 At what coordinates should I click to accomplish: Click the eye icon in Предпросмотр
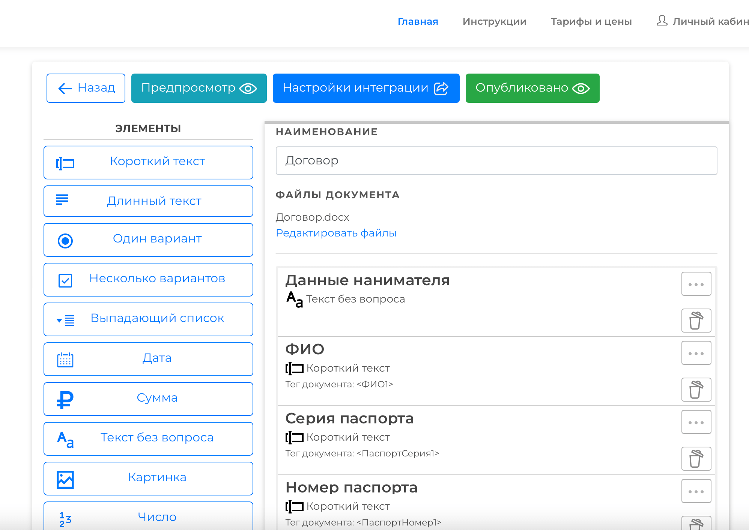pos(248,89)
